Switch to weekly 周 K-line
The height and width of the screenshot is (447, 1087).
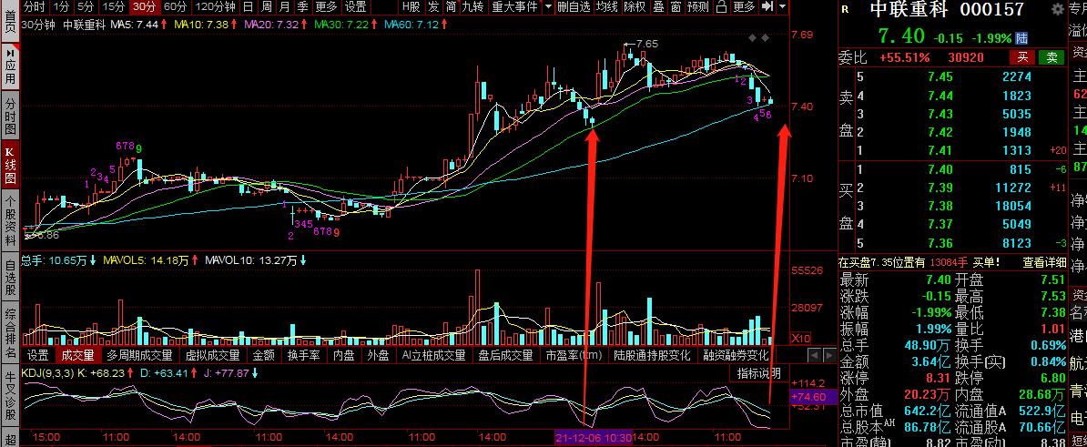point(266,7)
